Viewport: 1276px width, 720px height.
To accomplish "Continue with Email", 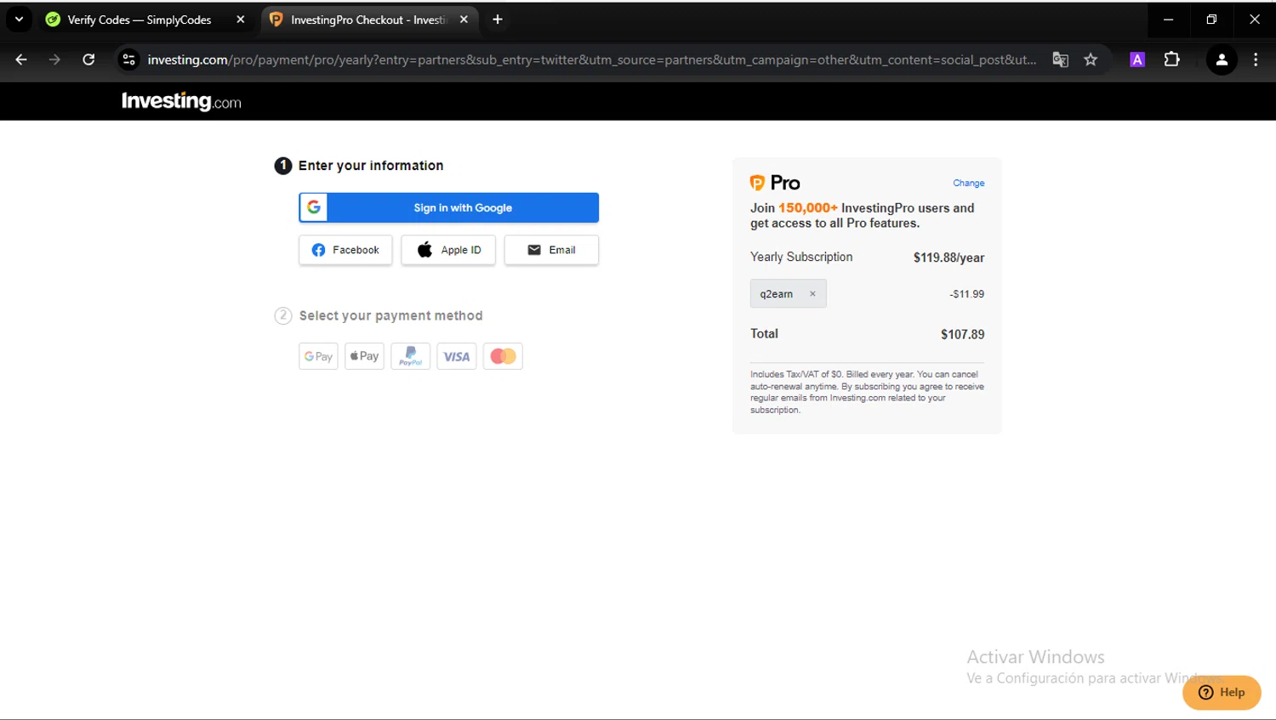I will [551, 250].
